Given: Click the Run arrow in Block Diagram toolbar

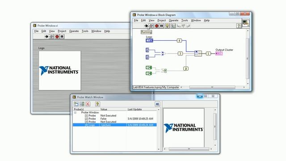Looking at the screenshot, I should pos(146,26).
